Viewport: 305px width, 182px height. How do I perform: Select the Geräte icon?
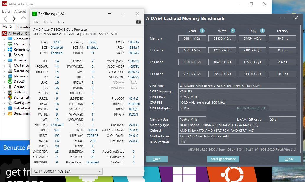10,87
